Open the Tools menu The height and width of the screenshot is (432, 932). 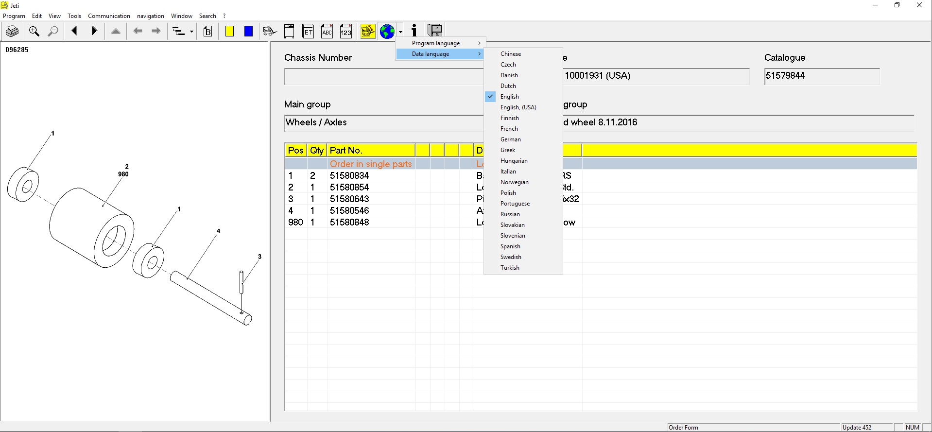pyautogui.click(x=74, y=16)
